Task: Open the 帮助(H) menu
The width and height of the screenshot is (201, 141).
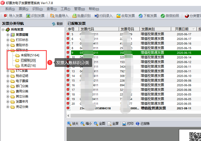Action: pyautogui.click(x=94, y=9)
